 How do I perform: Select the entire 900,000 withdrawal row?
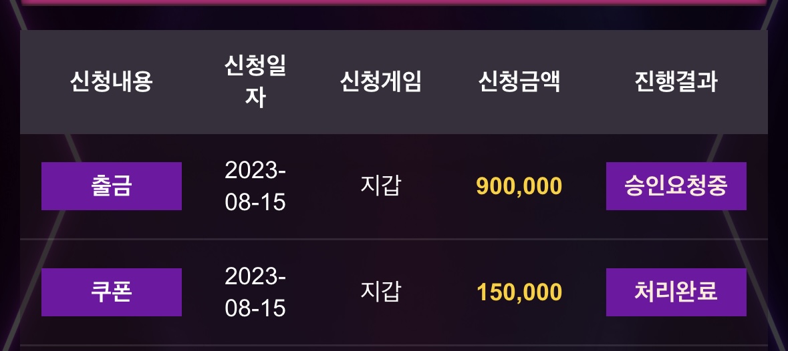click(x=394, y=186)
